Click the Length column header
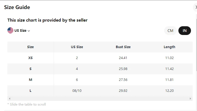 (x=169, y=47)
